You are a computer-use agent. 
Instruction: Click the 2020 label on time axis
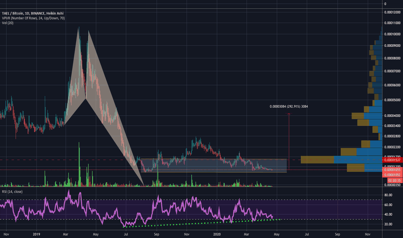coord(217,235)
